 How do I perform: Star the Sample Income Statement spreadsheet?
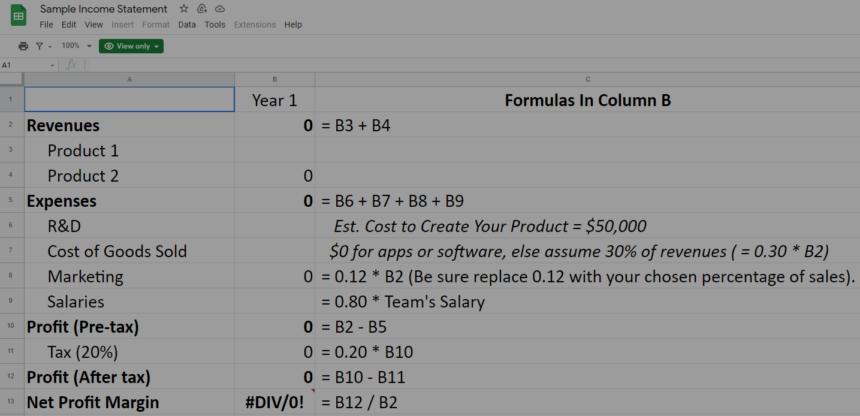coord(183,8)
